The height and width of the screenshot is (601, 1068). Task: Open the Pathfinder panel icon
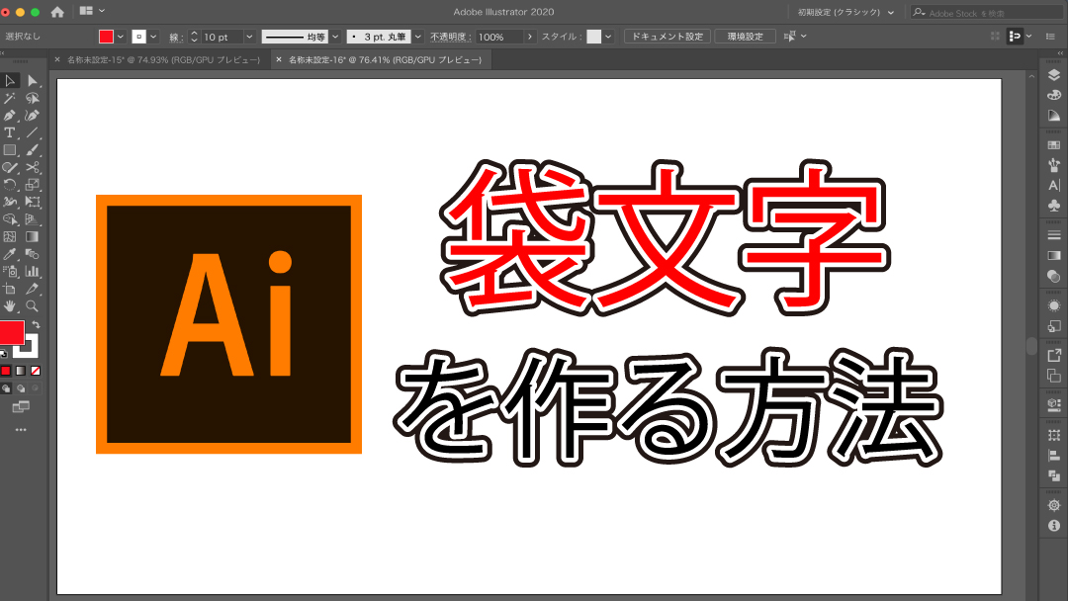[1054, 475]
